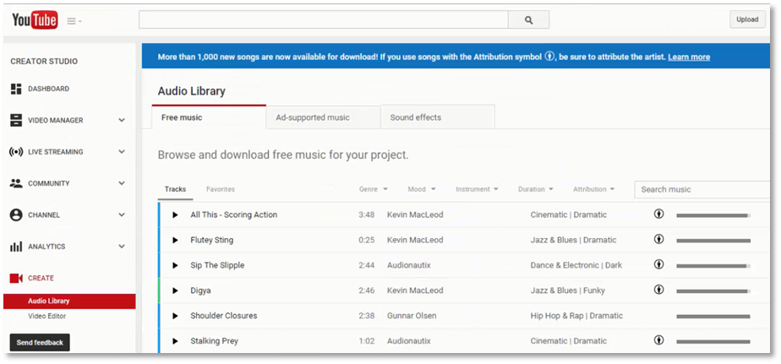Click artist Audionautix in Sip The Slipple row
The image size is (781, 364).
409,265
